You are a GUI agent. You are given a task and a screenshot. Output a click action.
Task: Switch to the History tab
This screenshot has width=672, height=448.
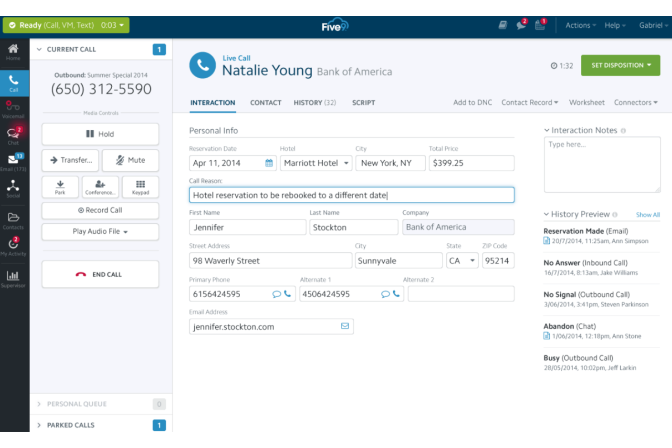click(314, 103)
